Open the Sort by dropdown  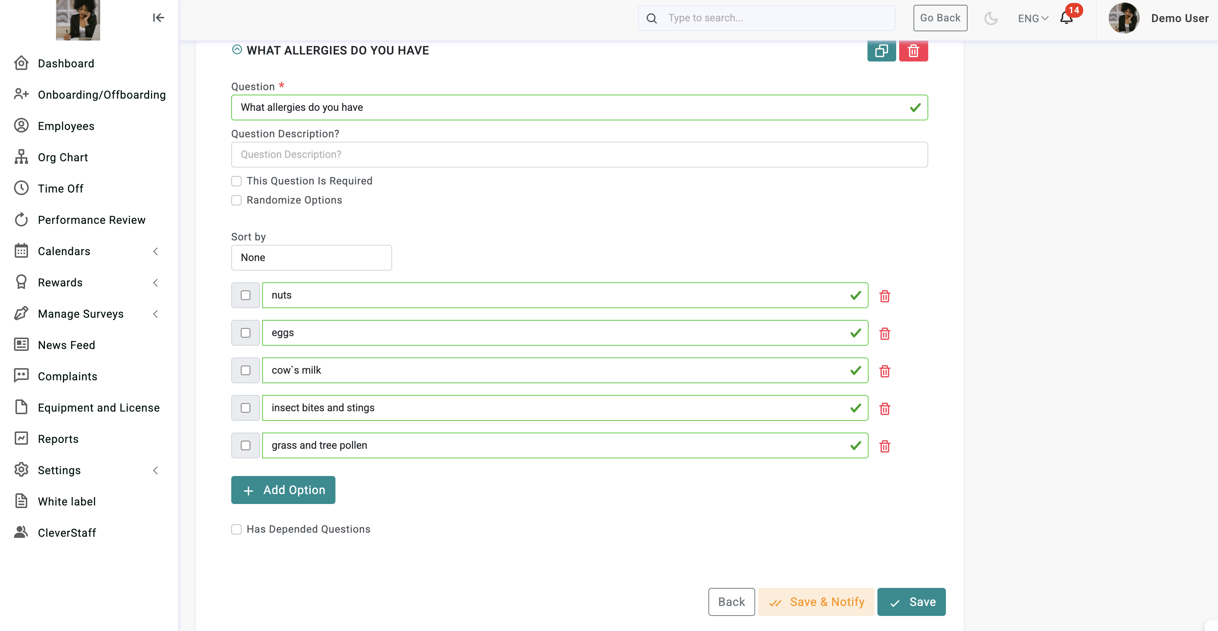[x=311, y=258]
